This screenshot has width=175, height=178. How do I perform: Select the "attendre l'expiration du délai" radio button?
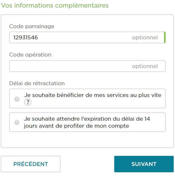[x=17, y=122]
